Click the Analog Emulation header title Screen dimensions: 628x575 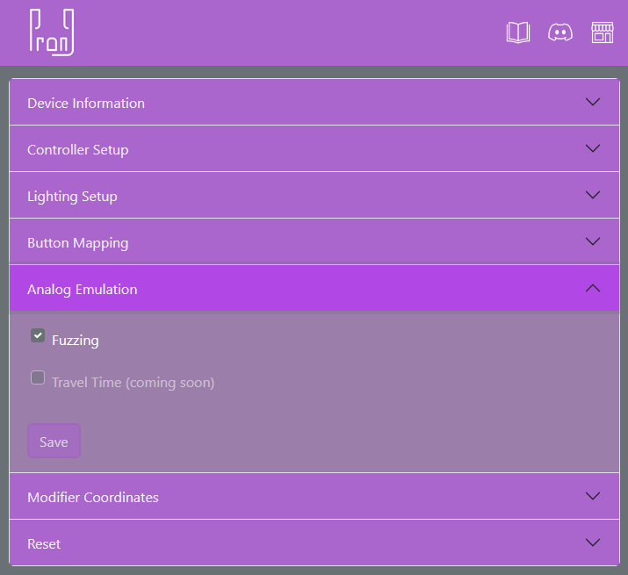coord(82,290)
